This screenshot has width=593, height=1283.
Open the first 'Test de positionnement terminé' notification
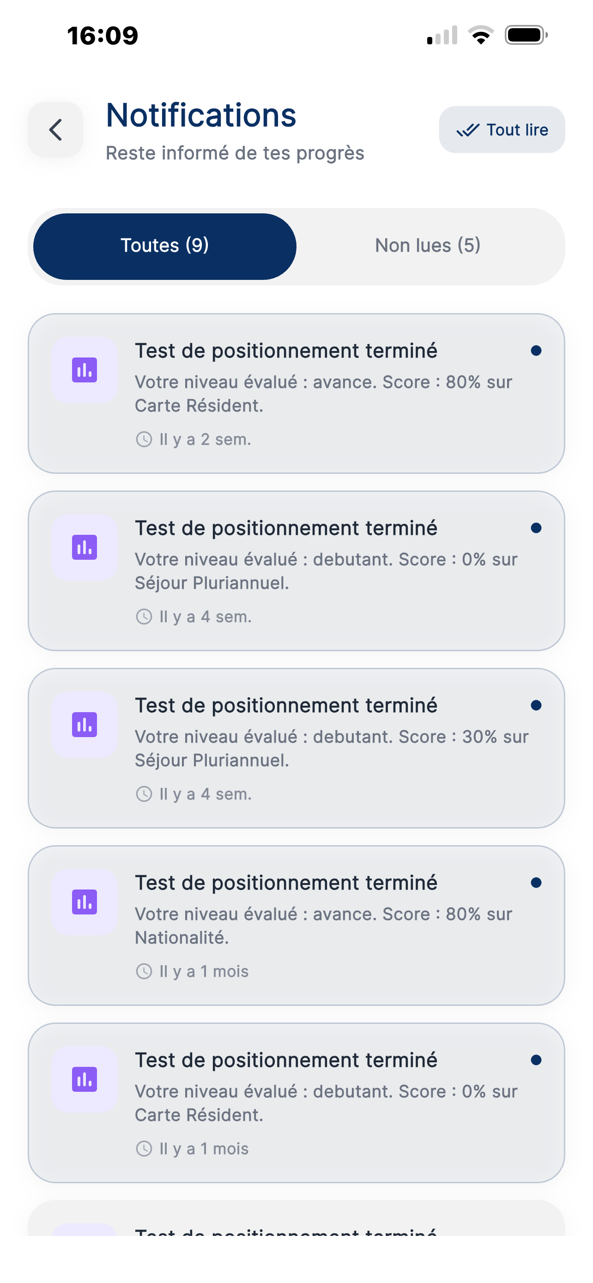click(x=296, y=391)
